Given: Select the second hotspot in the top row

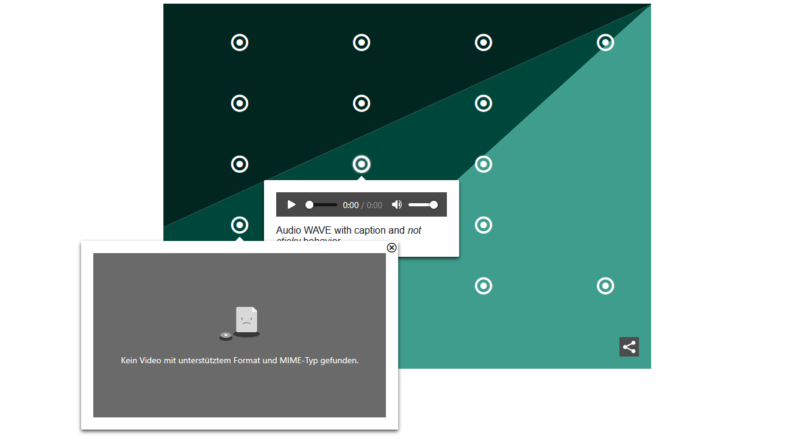Looking at the screenshot, I should pos(362,43).
